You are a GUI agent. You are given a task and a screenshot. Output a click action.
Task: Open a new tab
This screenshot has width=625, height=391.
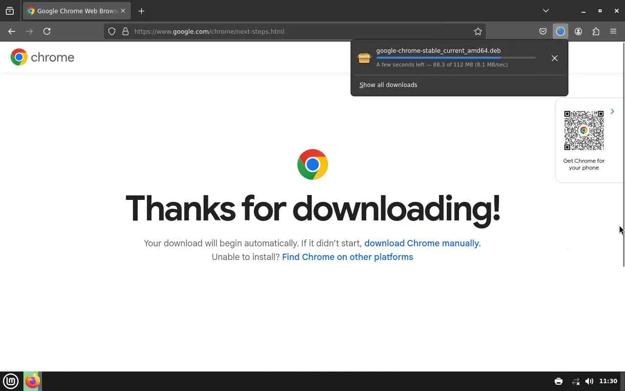141,11
